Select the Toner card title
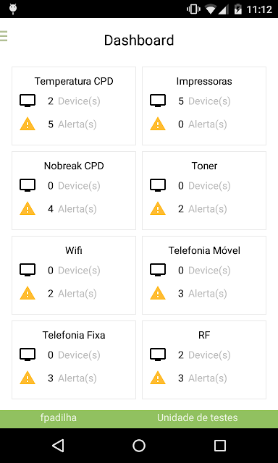Viewport: 278px width, 463px height. tap(204, 166)
